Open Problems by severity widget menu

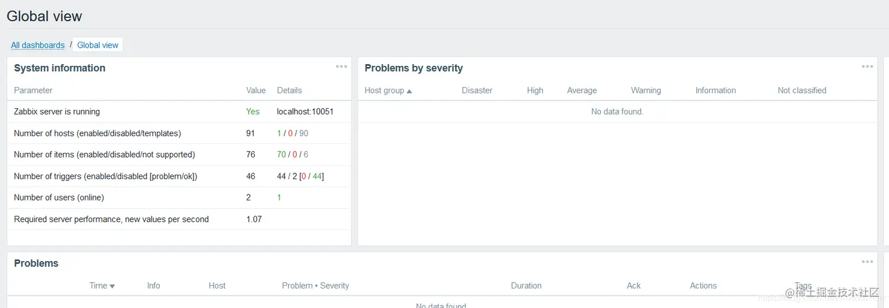867,66
